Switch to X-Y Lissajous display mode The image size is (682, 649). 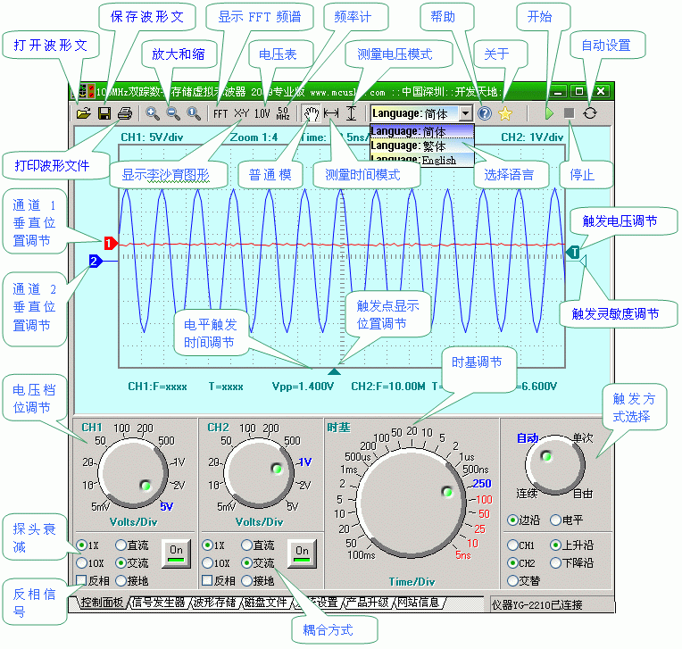click(241, 113)
